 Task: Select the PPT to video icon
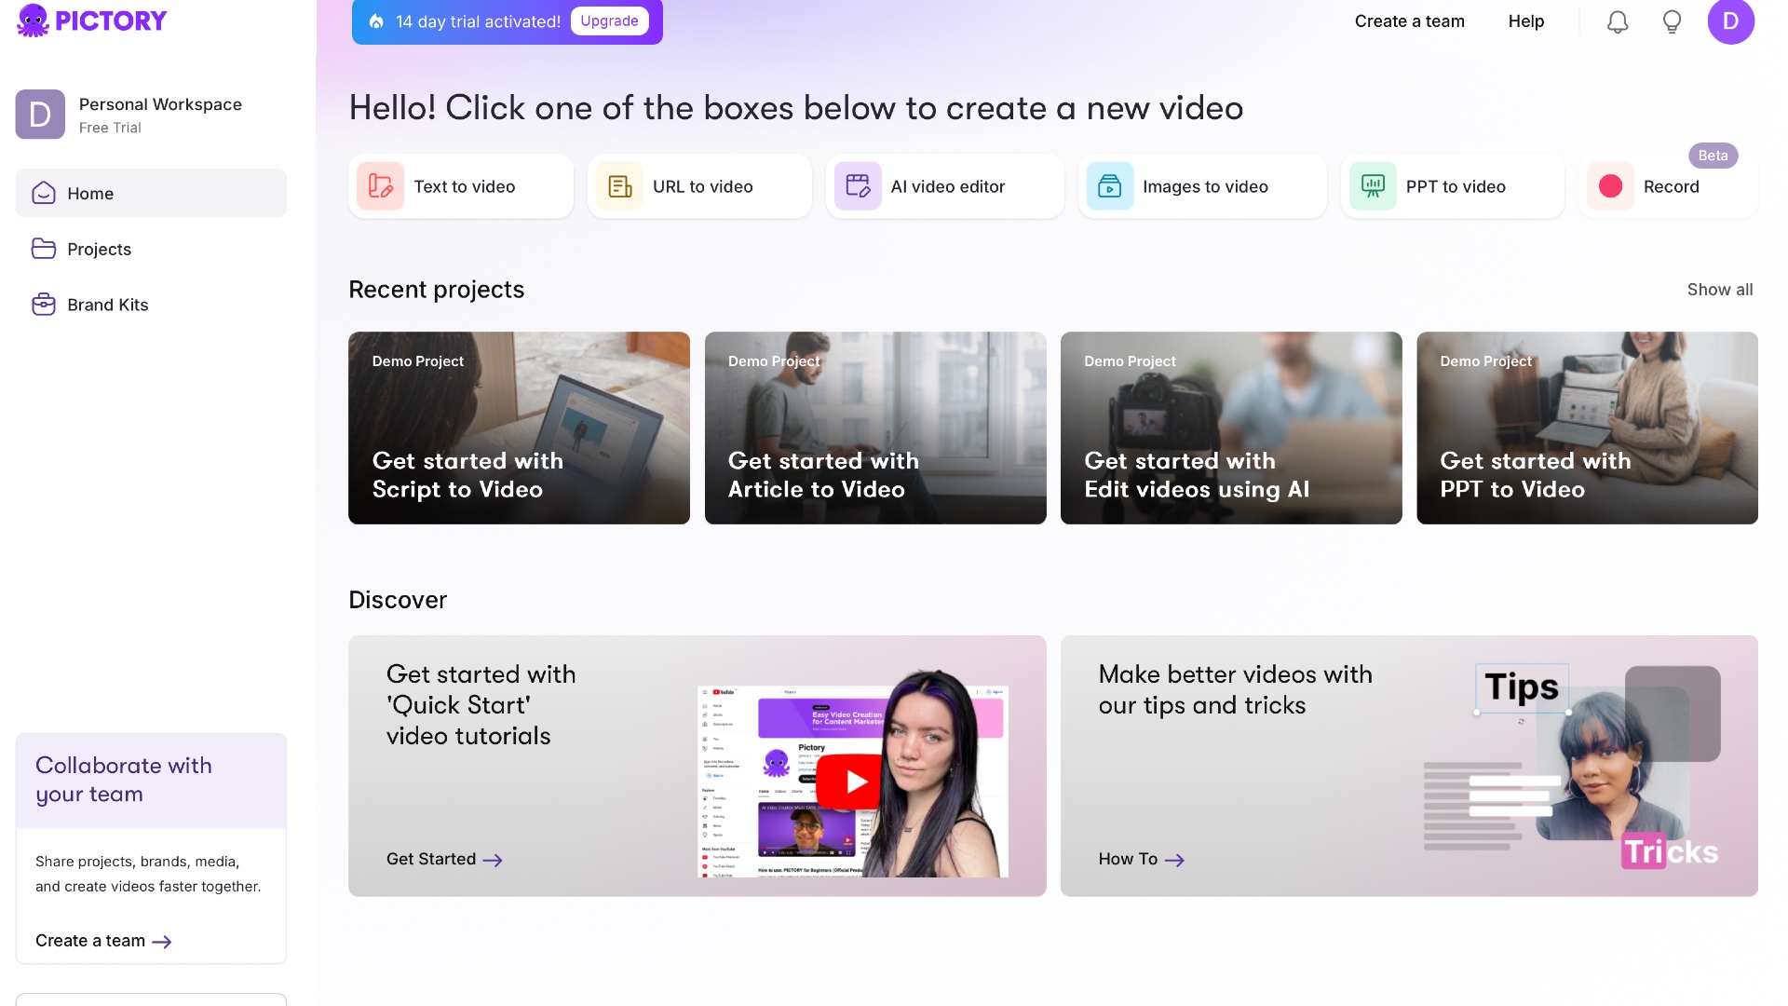click(x=1372, y=185)
